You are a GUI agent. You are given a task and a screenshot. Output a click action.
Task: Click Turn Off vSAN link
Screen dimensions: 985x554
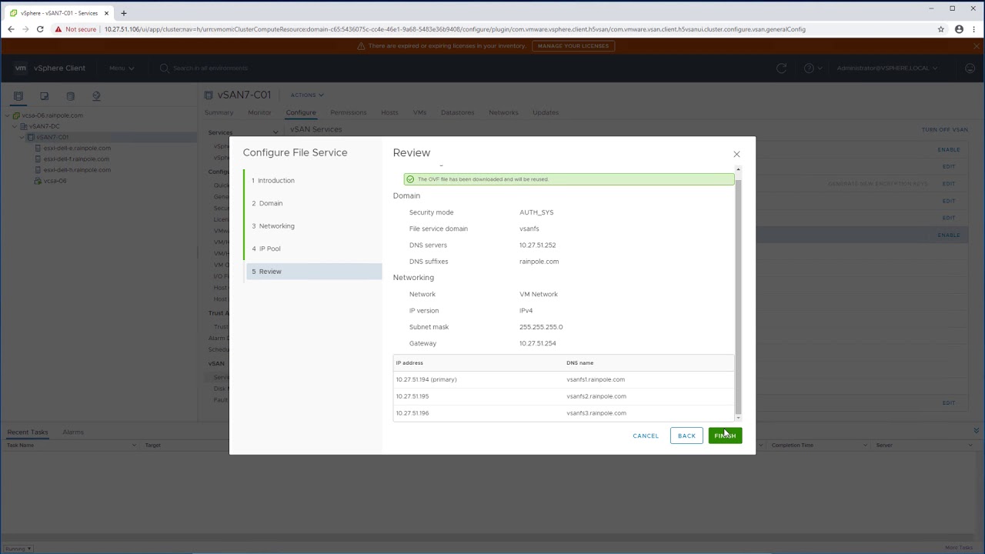coord(945,129)
